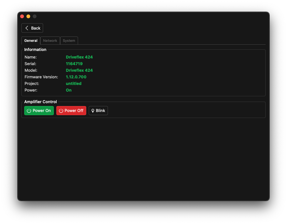Viewport: 287px width, 224px height.
Task: Click the lightbulb icon beside Blink
Action: pos(93,111)
